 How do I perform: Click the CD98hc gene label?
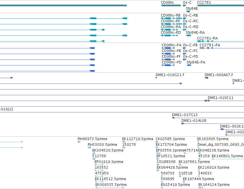(167, 3)
